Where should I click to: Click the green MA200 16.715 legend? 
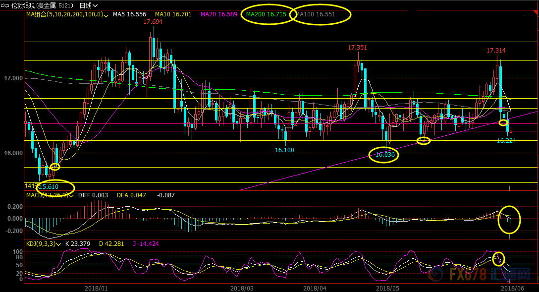(x=266, y=14)
